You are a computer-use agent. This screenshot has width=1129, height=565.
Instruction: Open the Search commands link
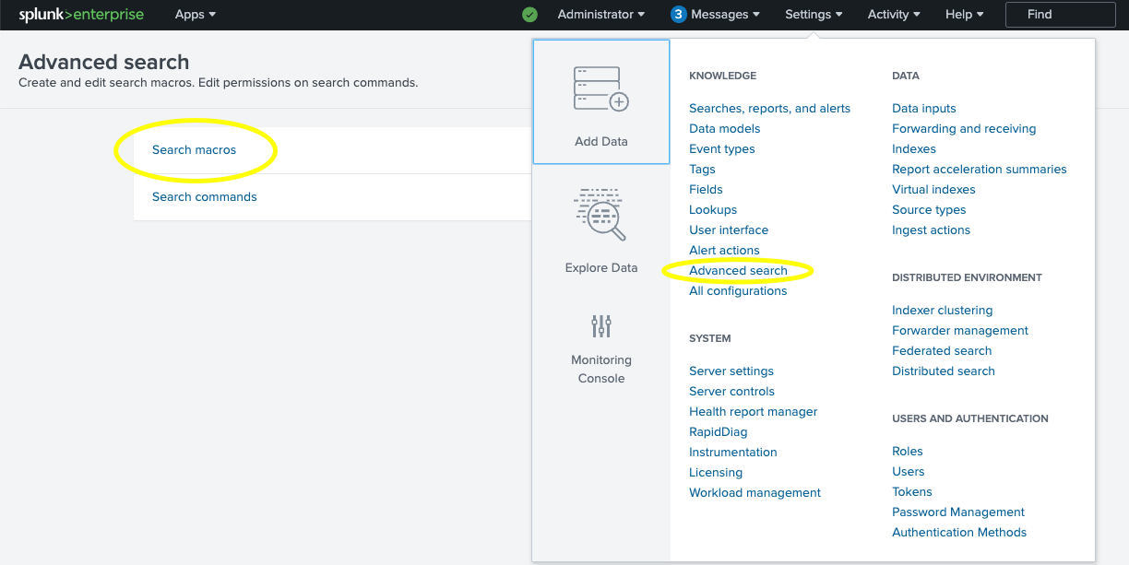(204, 196)
